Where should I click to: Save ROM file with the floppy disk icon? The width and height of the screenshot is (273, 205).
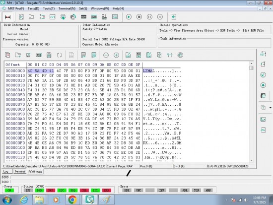[49, 55]
